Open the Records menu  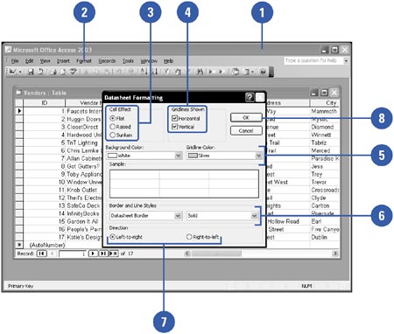(107, 61)
